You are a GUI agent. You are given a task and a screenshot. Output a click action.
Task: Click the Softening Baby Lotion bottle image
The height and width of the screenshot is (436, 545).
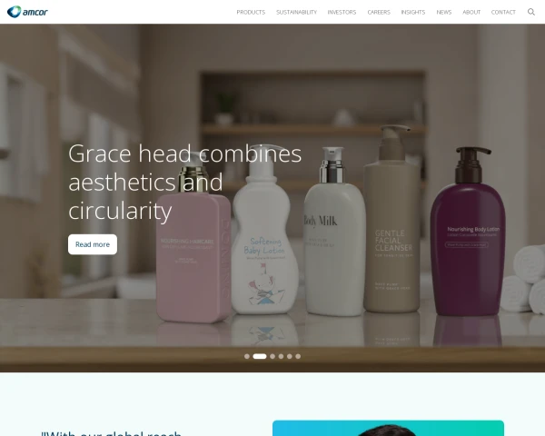265,230
